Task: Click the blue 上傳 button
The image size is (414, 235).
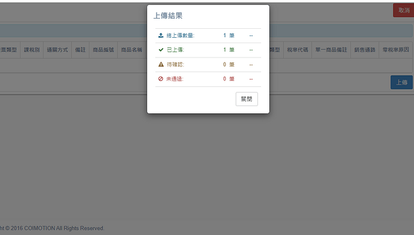Action: pos(401,82)
